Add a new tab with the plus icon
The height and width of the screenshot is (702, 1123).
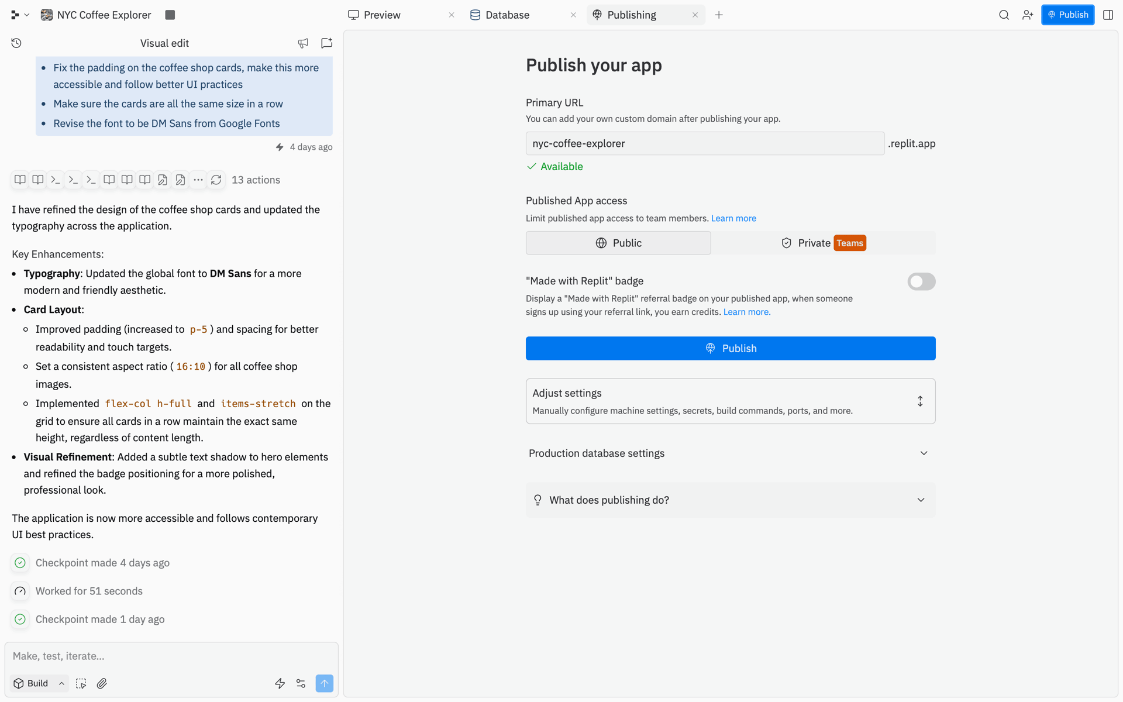click(719, 15)
